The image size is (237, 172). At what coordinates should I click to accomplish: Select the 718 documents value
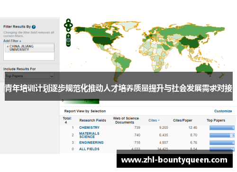click(x=137, y=143)
